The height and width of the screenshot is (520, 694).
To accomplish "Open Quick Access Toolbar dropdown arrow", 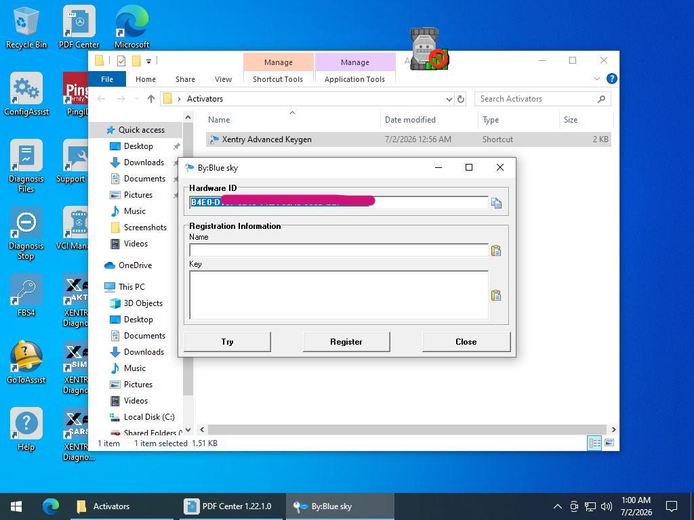I will pyautogui.click(x=148, y=61).
